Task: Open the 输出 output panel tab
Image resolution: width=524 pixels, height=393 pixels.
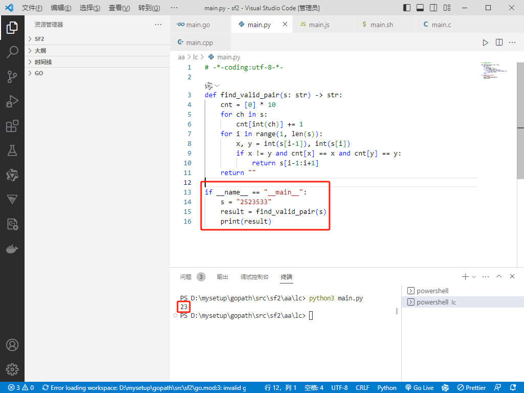Action: click(x=222, y=277)
